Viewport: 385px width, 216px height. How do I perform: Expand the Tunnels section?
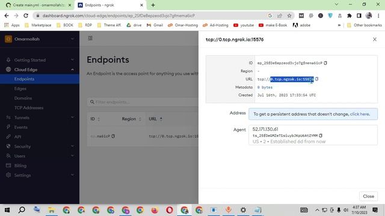40,118
